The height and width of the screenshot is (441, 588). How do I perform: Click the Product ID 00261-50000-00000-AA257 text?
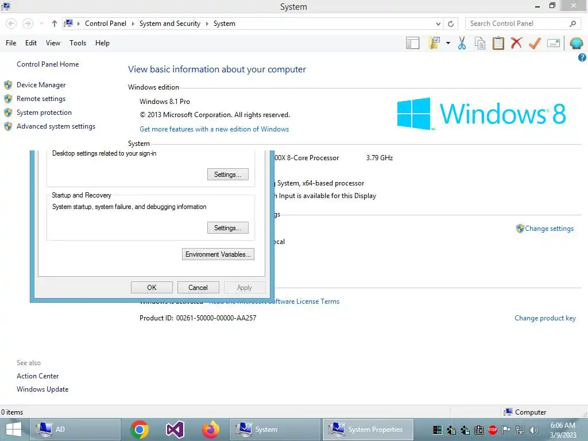click(x=198, y=318)
